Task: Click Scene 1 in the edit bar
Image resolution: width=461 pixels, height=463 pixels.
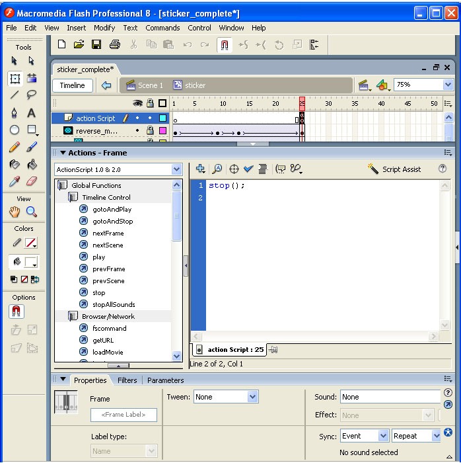Action: click(x=145, y=85)
